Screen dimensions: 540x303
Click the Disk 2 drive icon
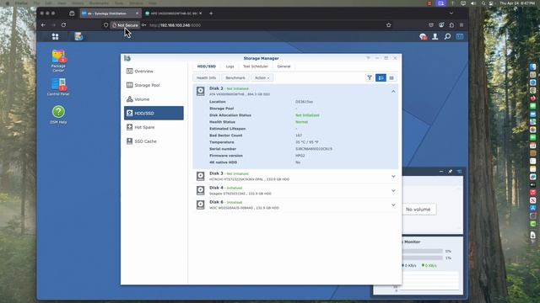201,91
